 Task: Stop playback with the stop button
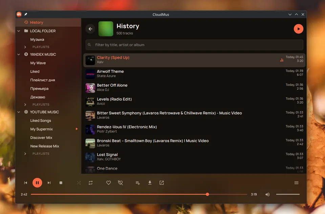[x=61, y=183]
